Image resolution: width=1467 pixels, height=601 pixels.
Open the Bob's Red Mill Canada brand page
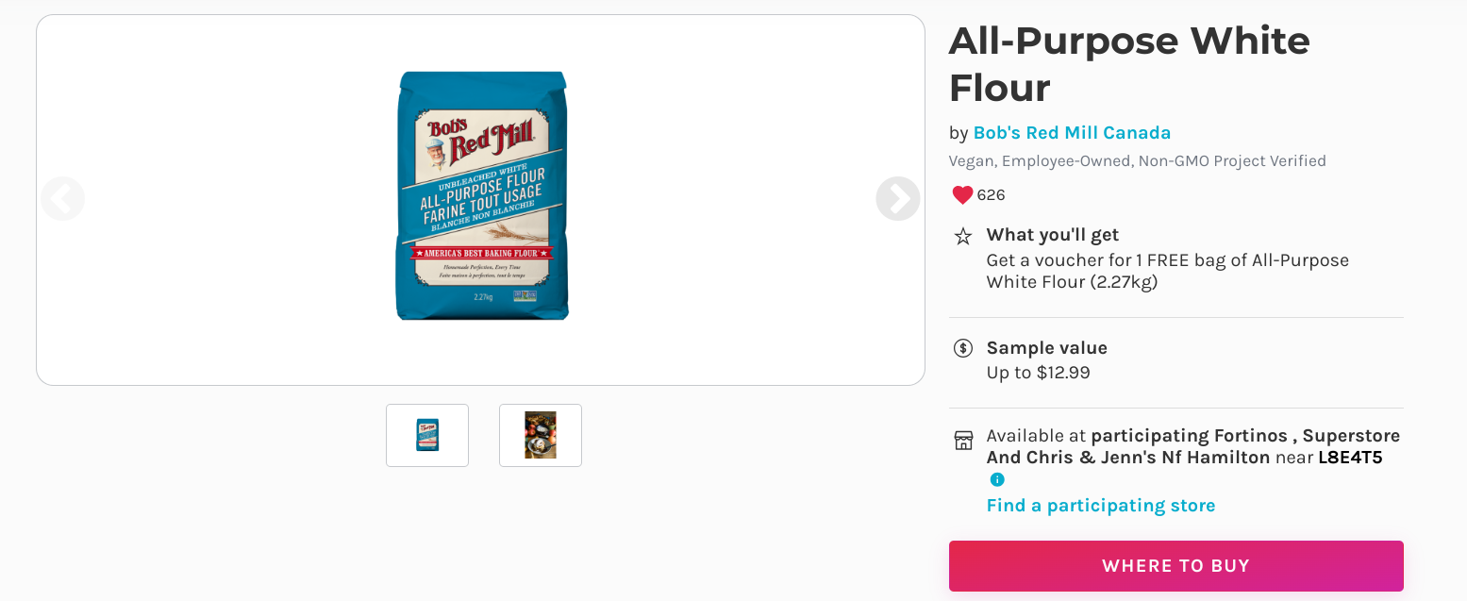pyautogui.click(x=1072, y=133)
